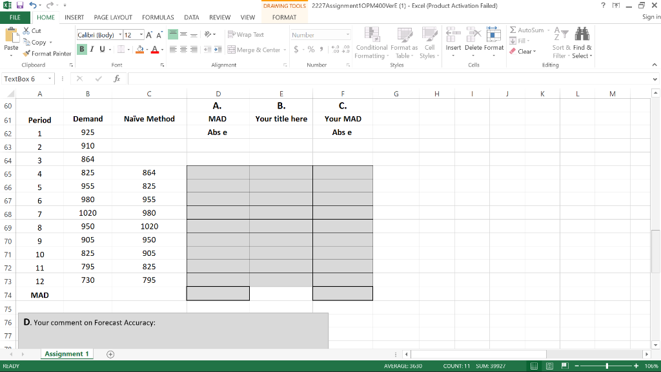The image size is (661, 372).
Task: Switch to Page Layout view
Action: [549, 366]
